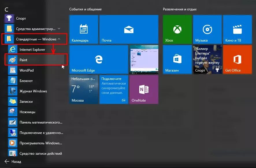Open the Почта mail tile
Screen dimensions: 256x168
pyautogui.click(x=129, y=29)
